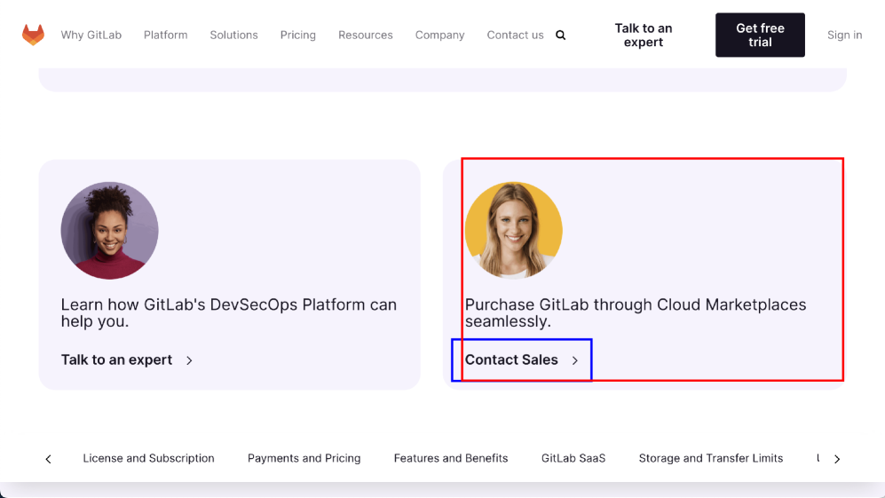The image size is (885, 498).
Task: Click the GitLab fox logo
Action: [34, 35]
